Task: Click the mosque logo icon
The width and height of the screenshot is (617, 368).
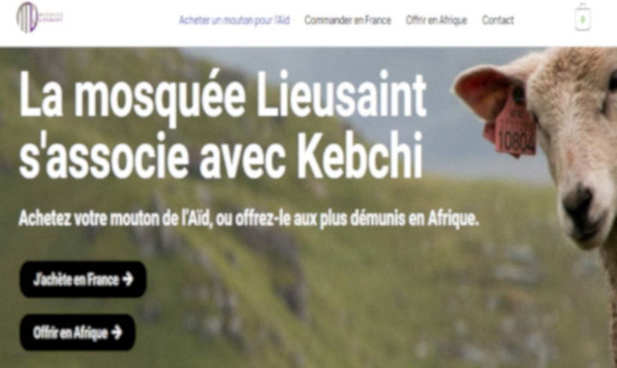Action: coord(27,17)
